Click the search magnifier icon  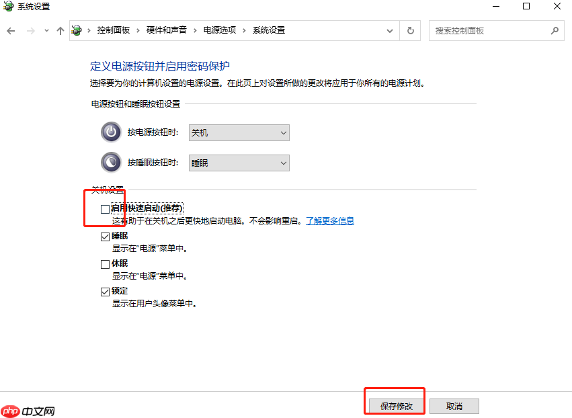point(555,30)
